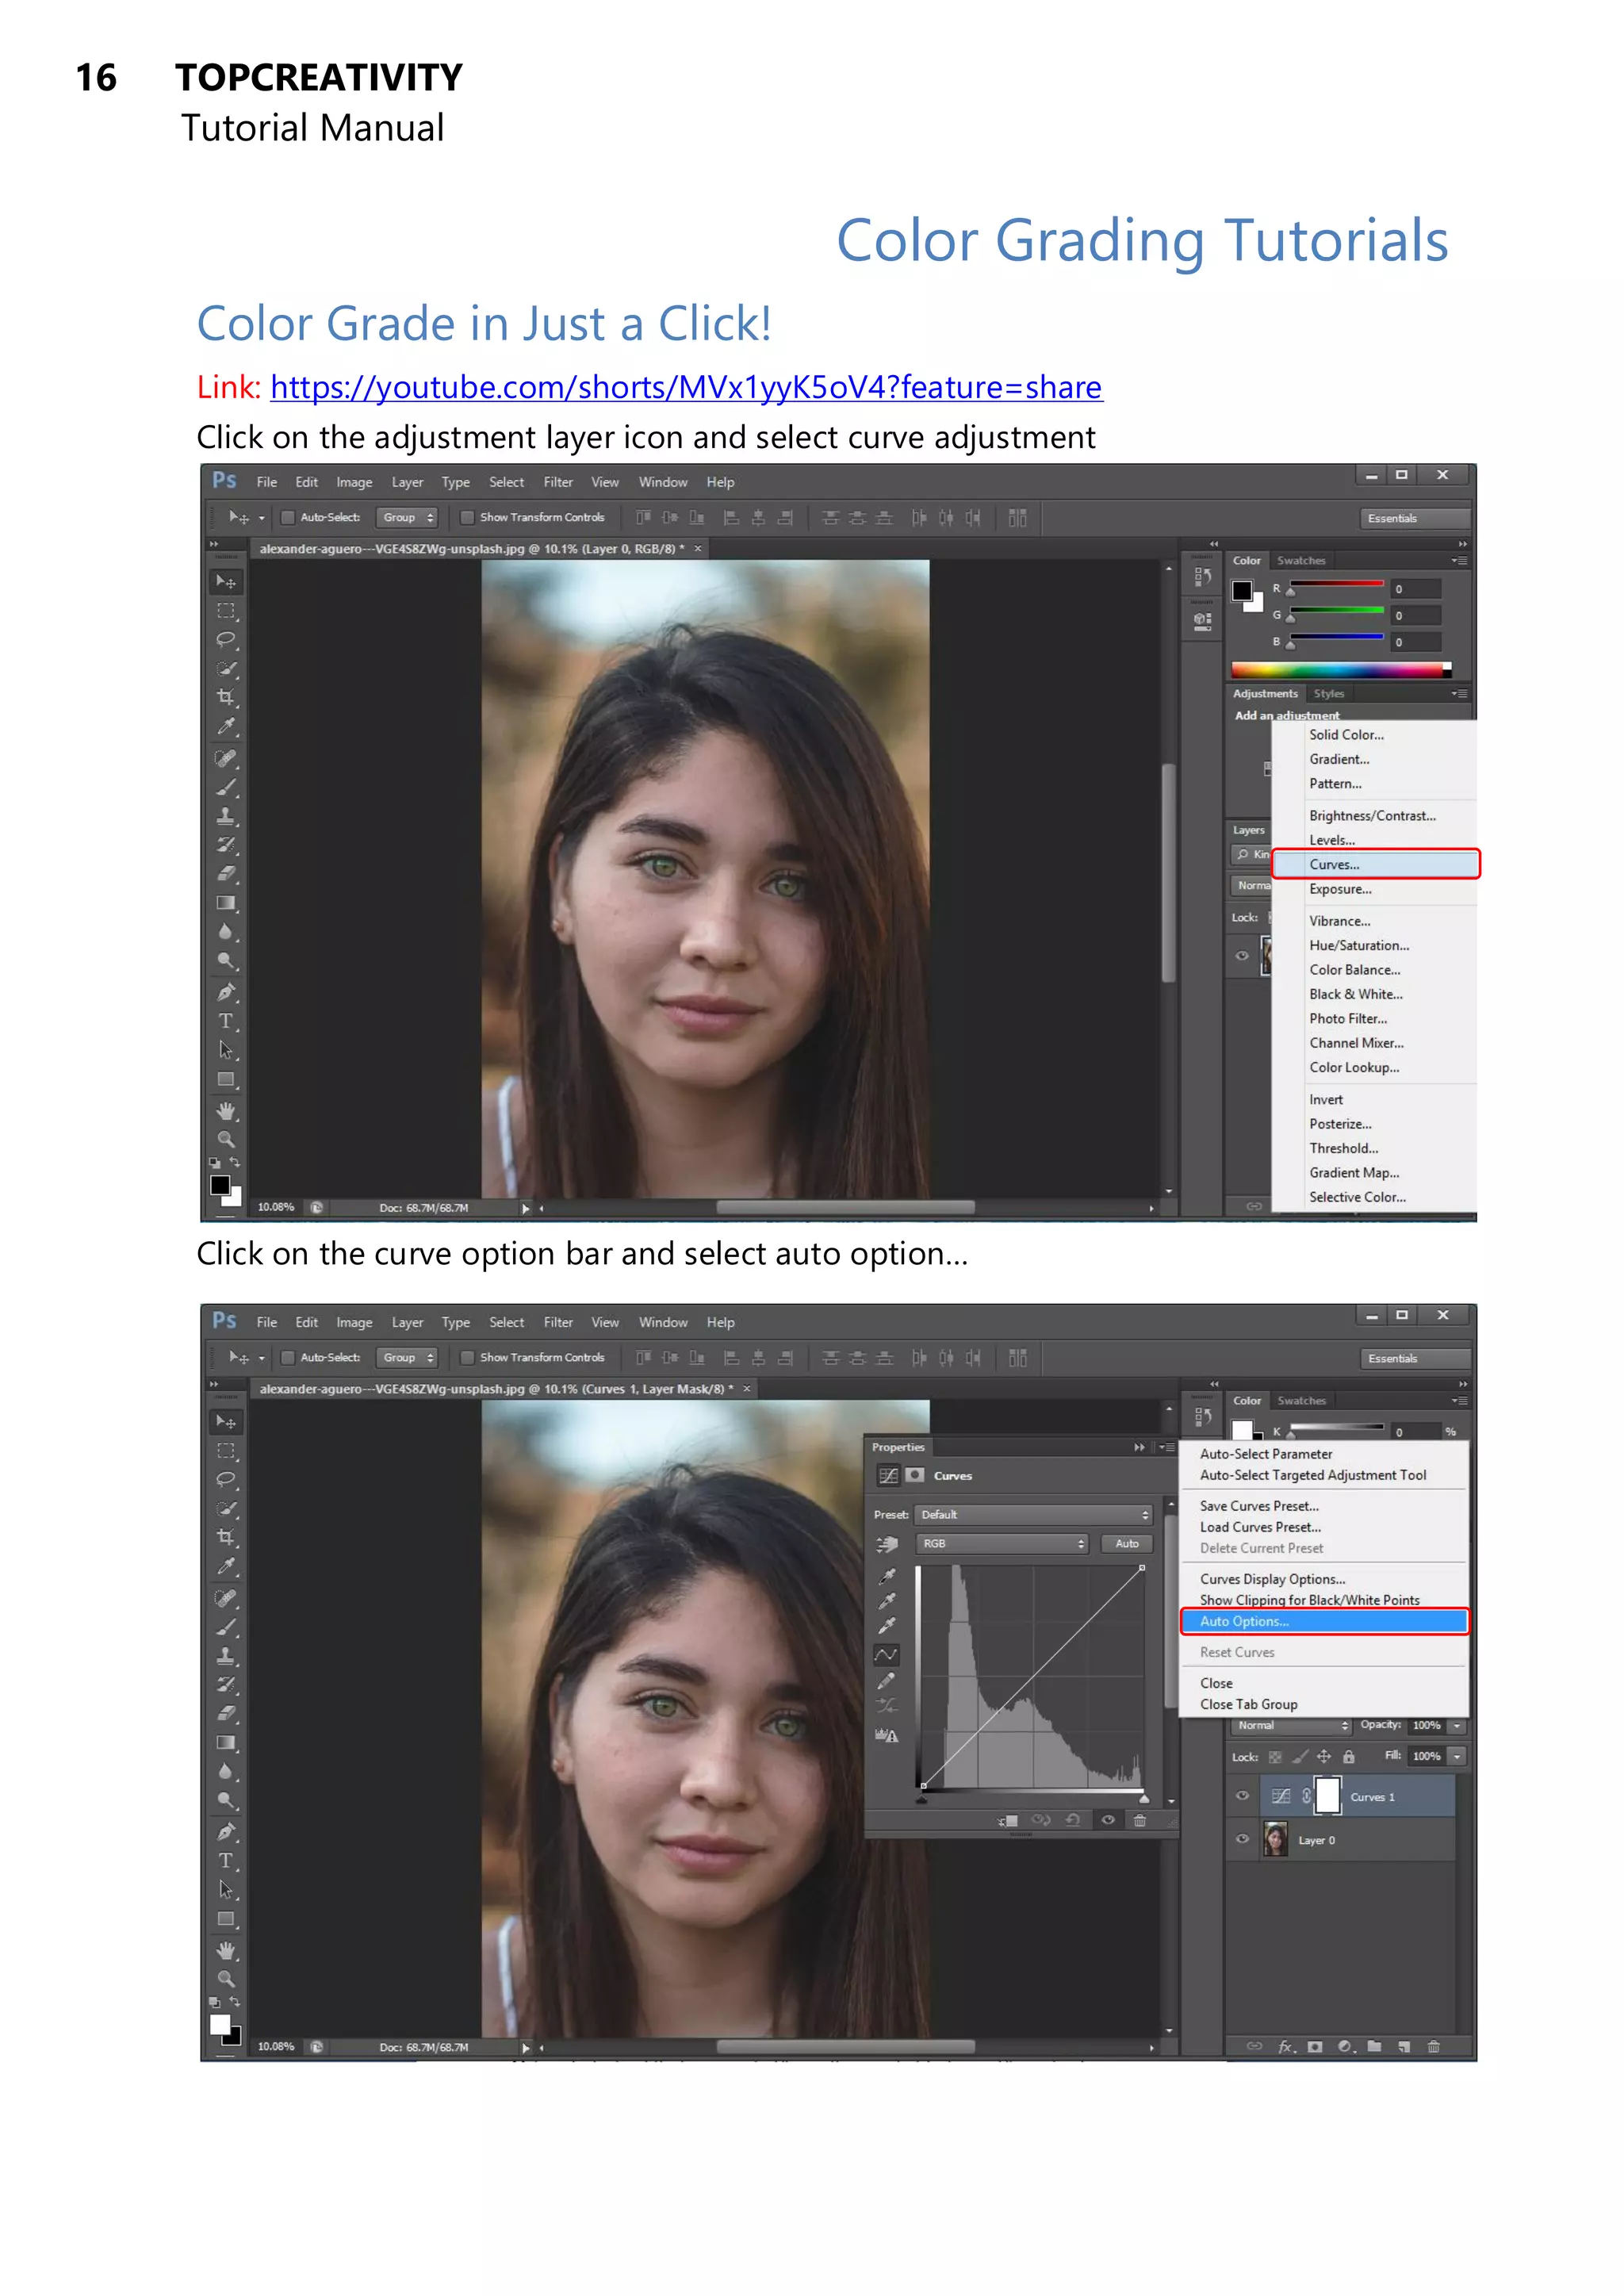Open the YouTube shorts link

click(x=686, y=387)
